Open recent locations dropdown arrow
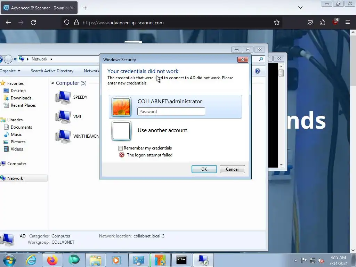Screen dimensions: 356x267 [15, 59]
